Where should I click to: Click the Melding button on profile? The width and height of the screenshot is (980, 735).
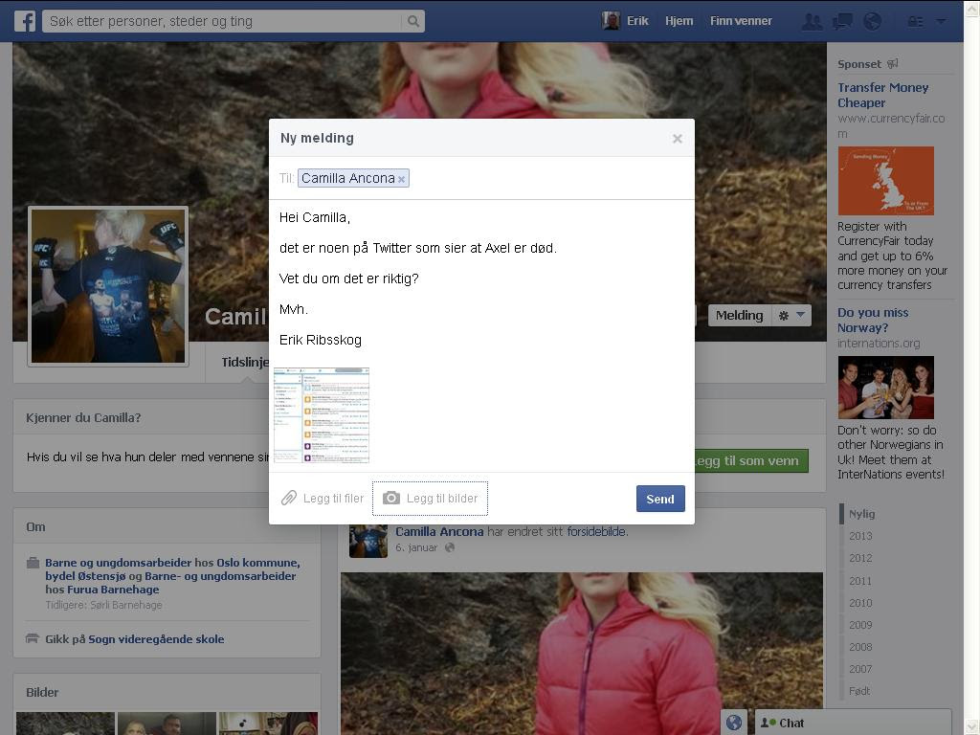coord(740,316)
